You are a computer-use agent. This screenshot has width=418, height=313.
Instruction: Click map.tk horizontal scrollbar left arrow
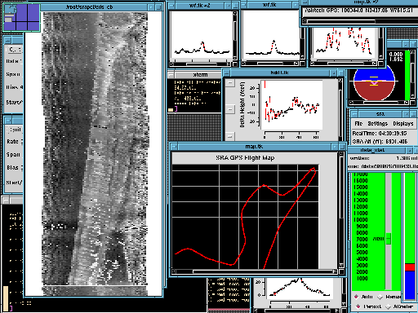[174, 271]
